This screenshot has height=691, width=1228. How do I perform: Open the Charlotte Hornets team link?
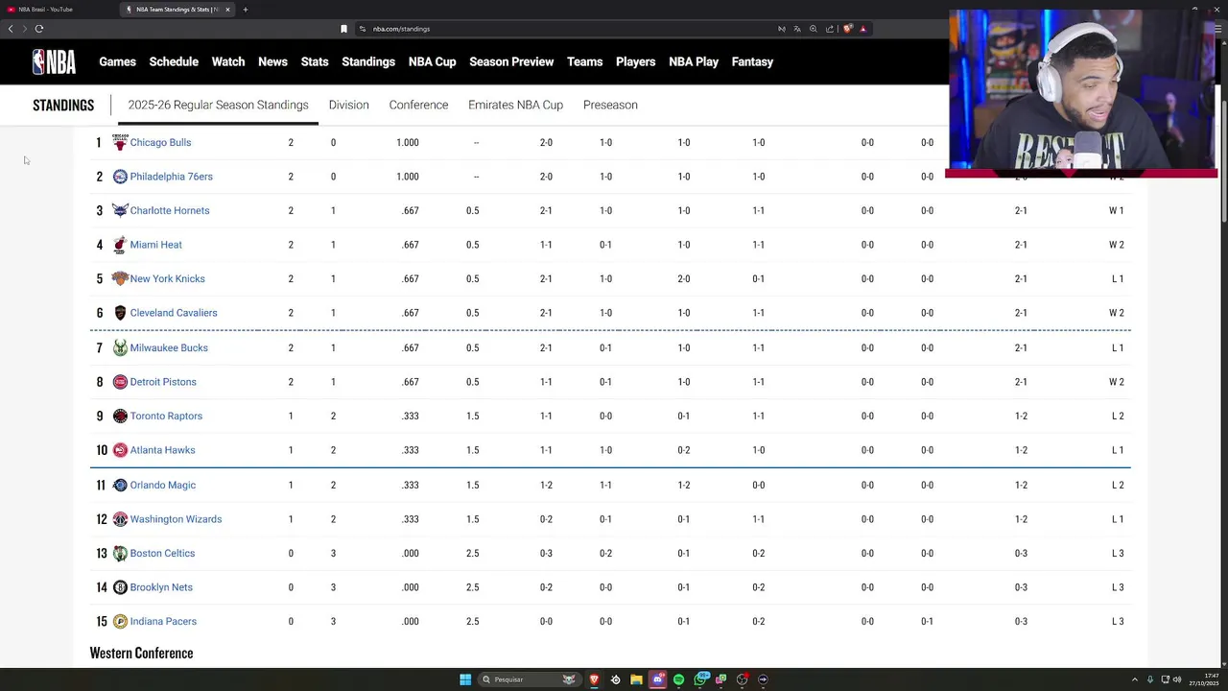169,210
